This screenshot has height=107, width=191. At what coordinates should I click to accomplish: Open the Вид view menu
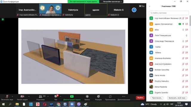142,6
